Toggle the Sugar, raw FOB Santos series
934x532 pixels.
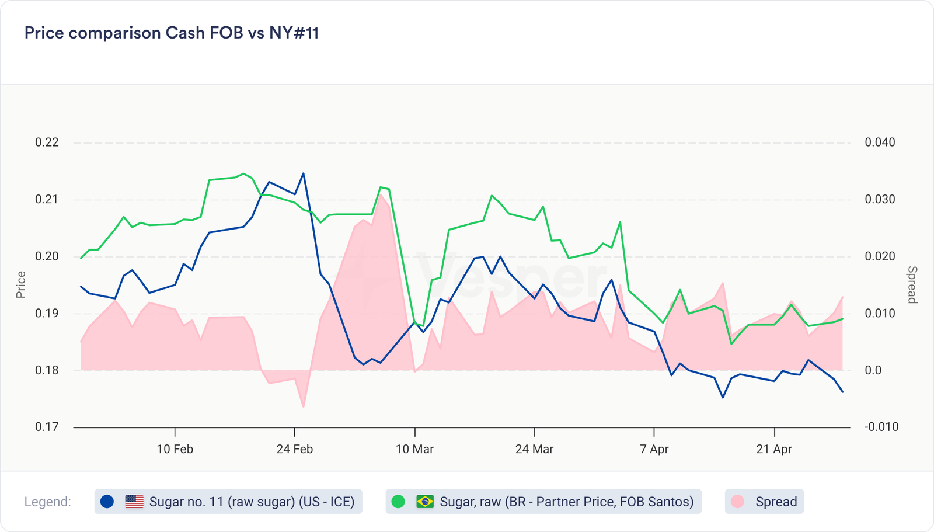[566, 502]
